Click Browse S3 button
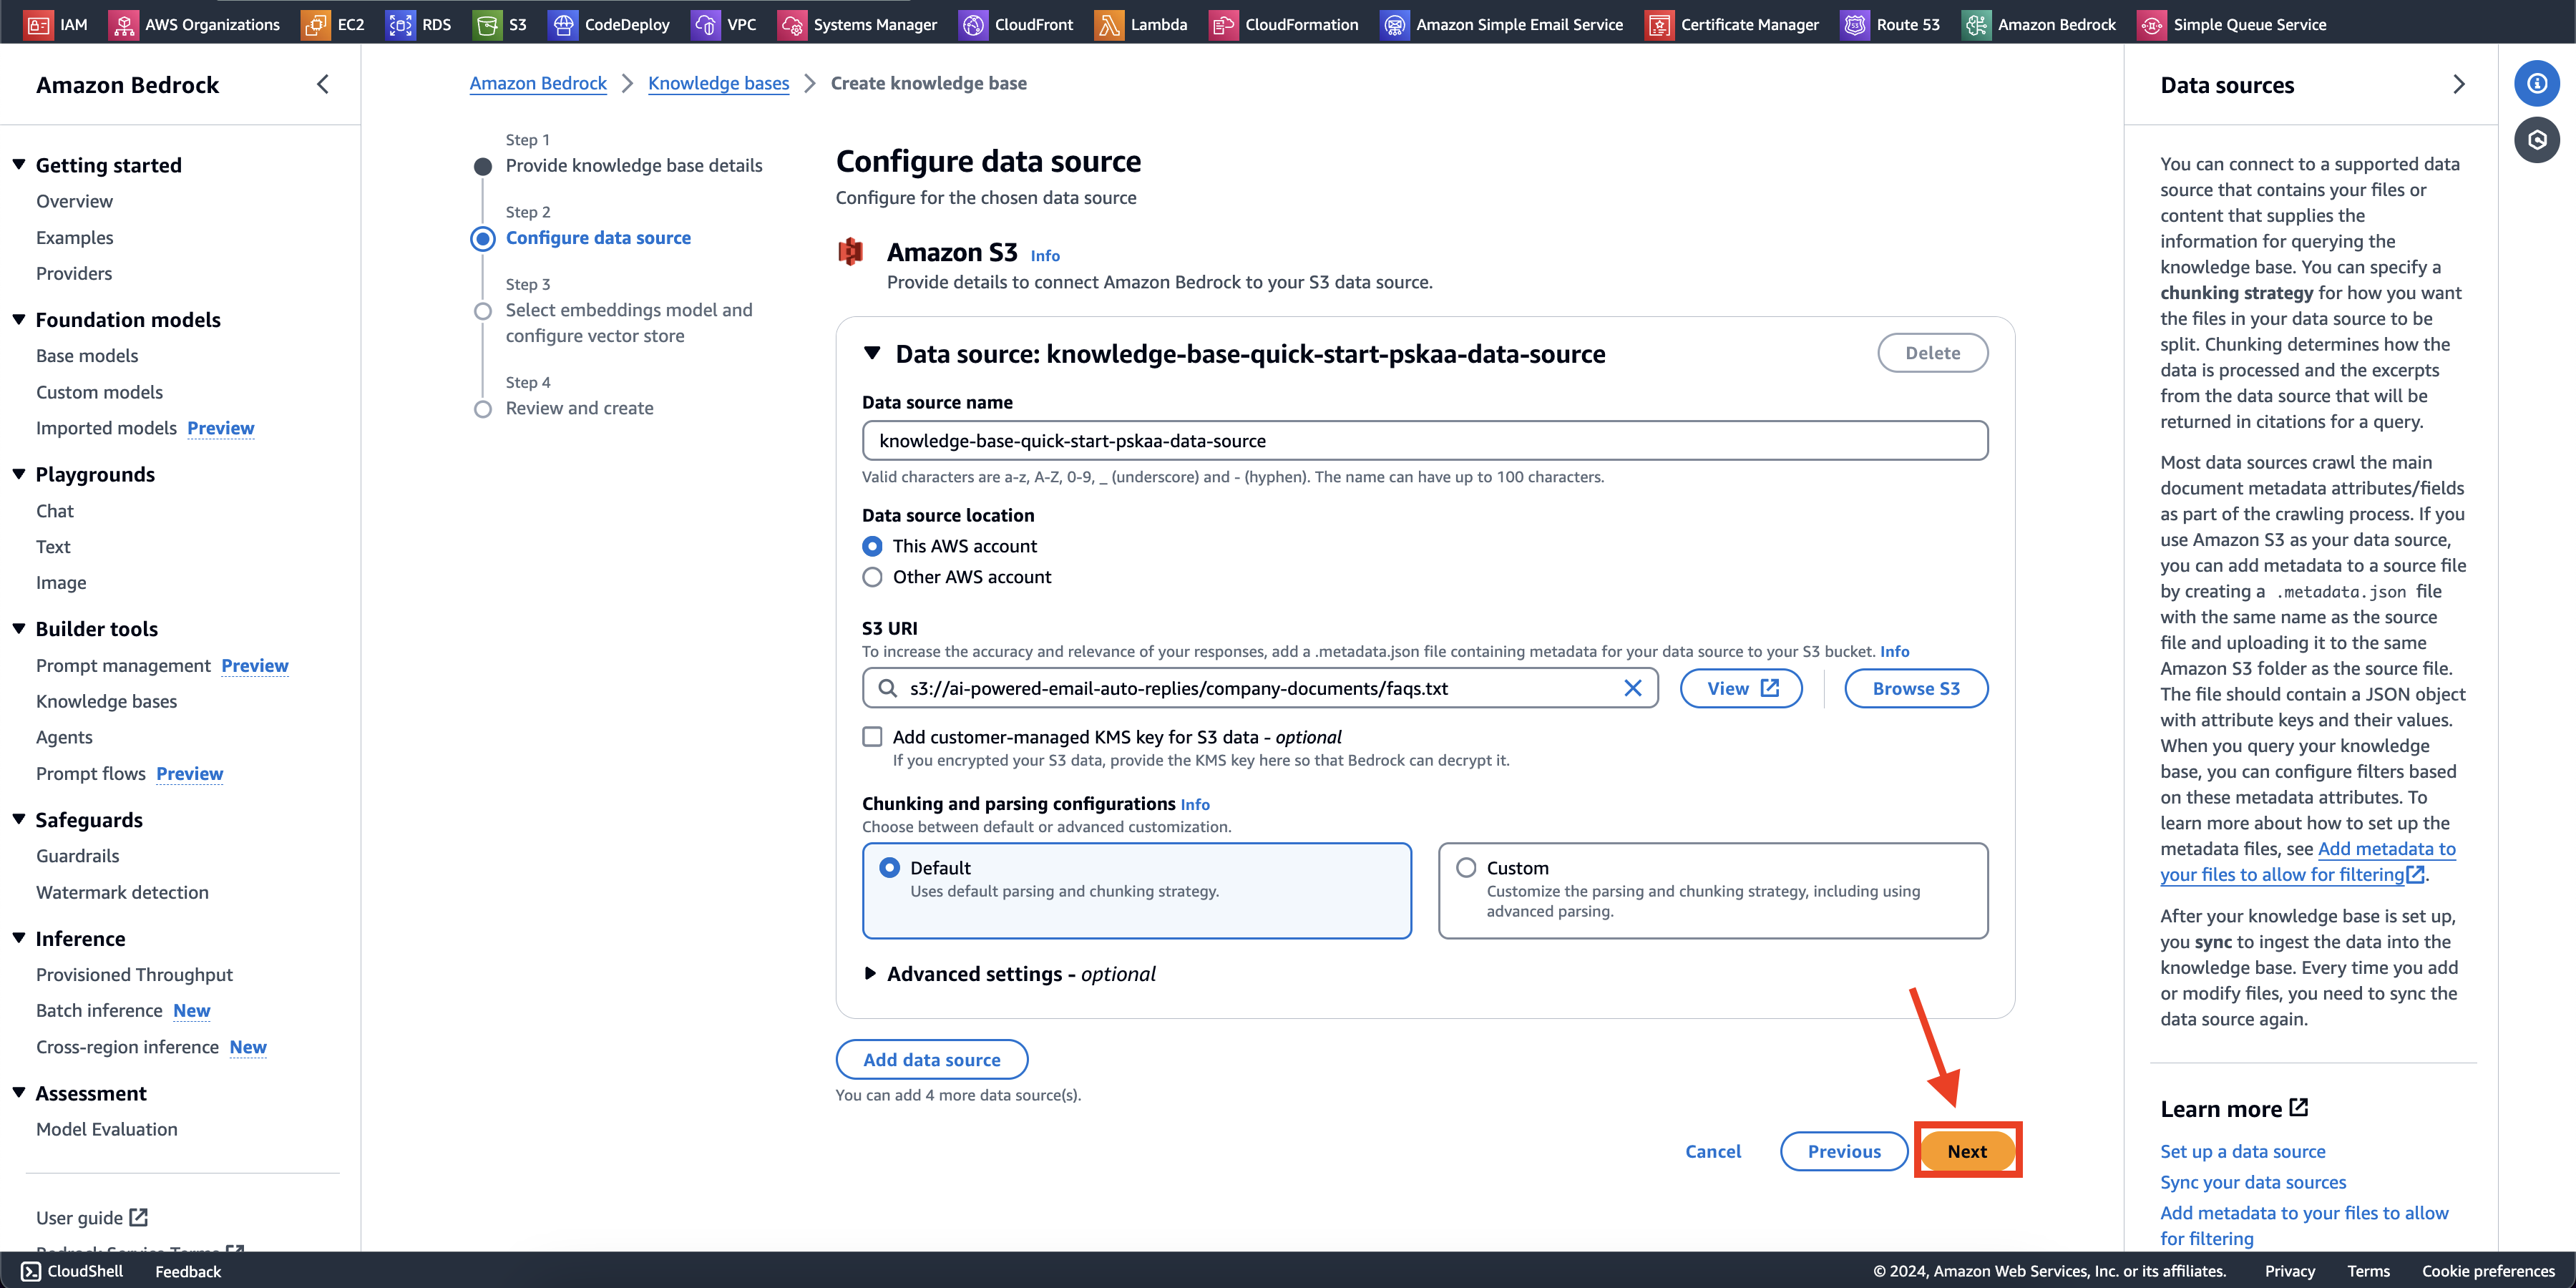The height and width of the screenshot is (1288, 2576). 1915,688
